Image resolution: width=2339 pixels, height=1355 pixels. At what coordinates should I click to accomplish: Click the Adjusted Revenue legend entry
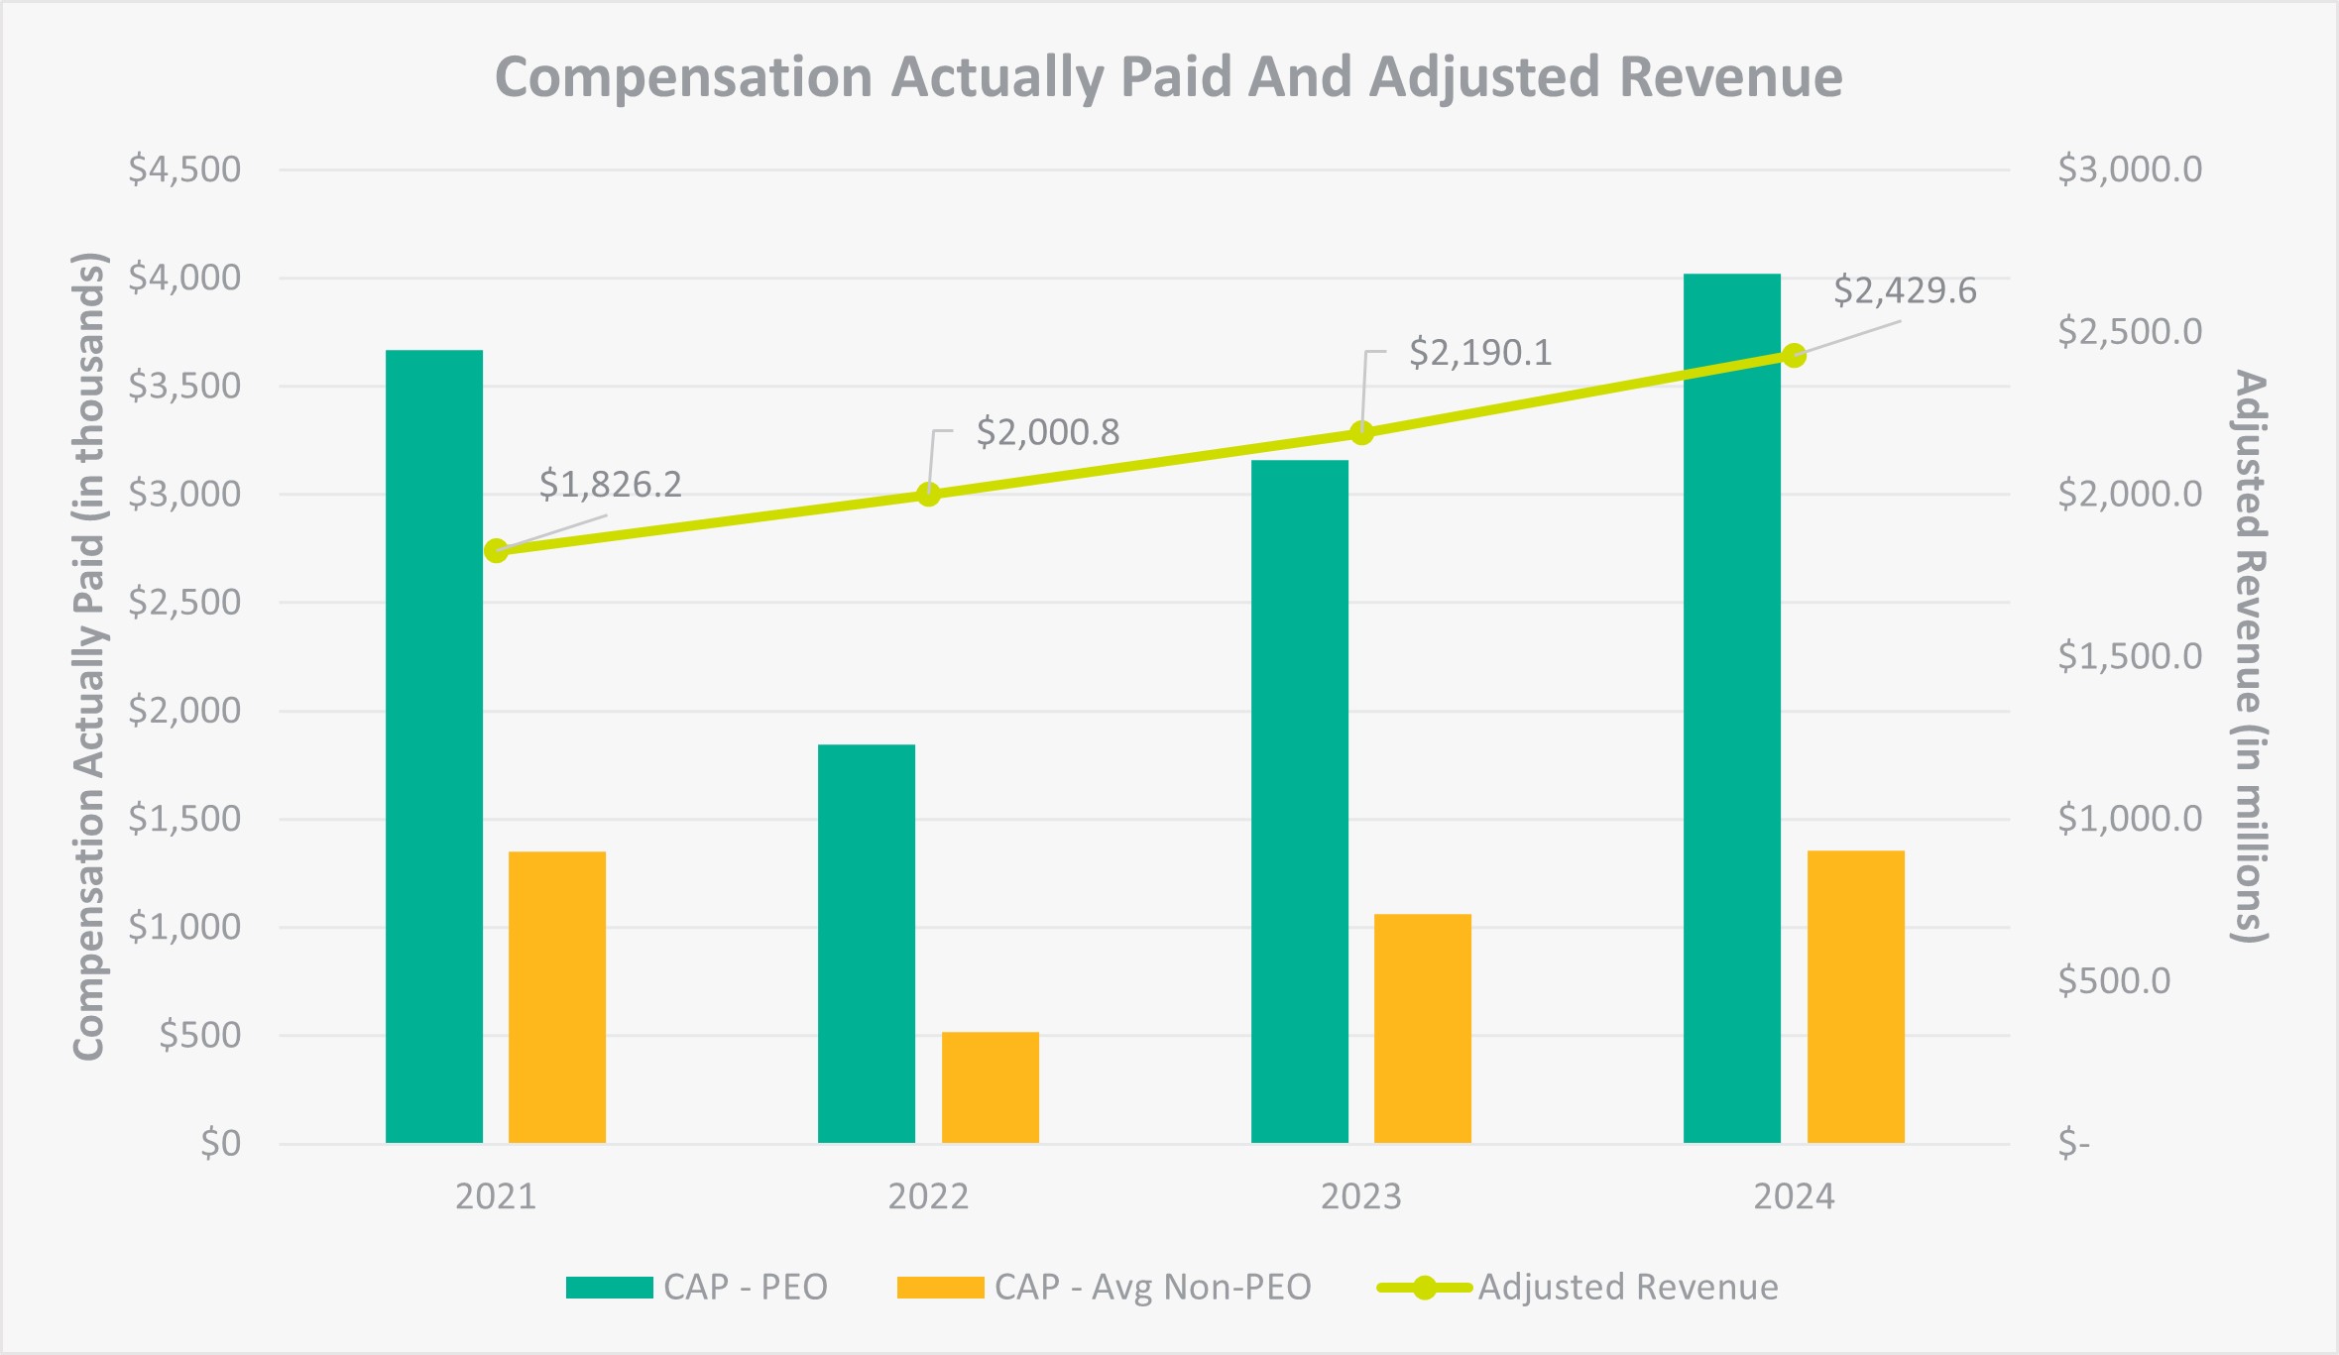click(1627, 1288)
